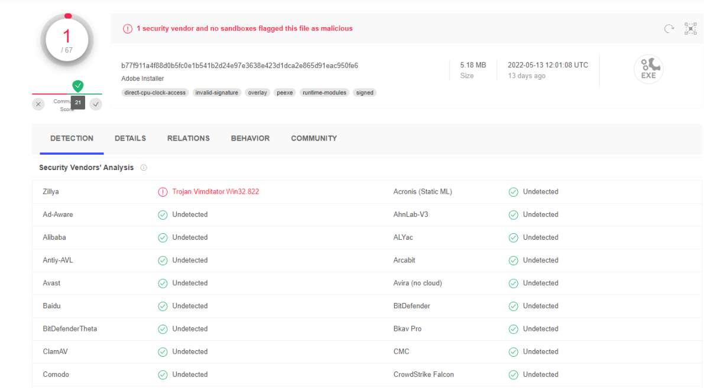Click the runtime-modules tag
Viewport: 704px width, 388px height.
pyautogui.click(x=324, y=93)
